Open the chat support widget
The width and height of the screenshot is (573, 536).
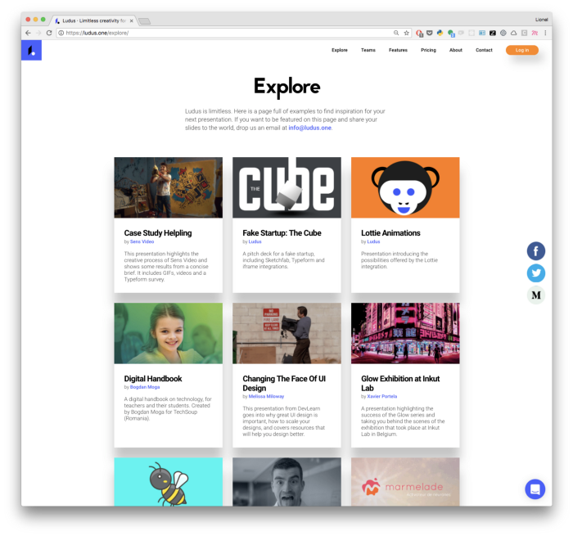[535, 489]
